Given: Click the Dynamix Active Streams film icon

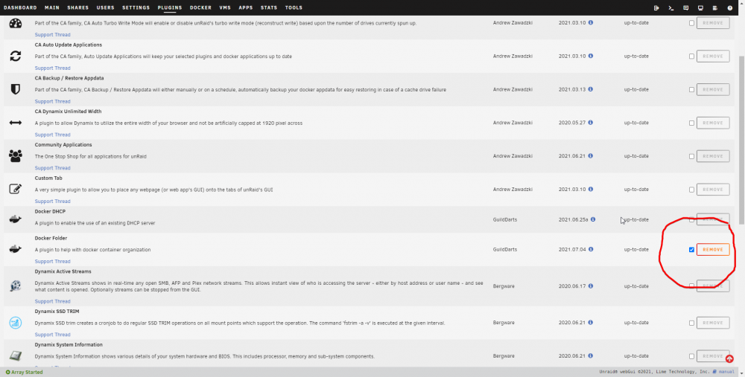Looking at the screenshot, I should [x=15, y=286].
